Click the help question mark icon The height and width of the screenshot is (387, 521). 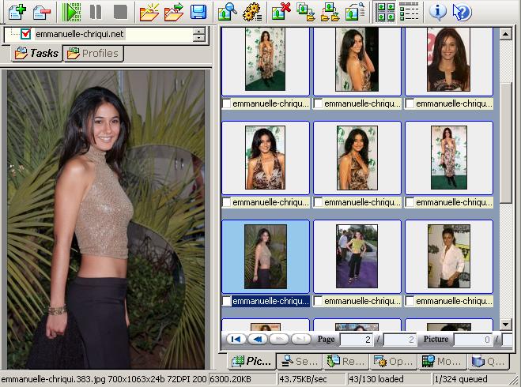pos(462,13)
